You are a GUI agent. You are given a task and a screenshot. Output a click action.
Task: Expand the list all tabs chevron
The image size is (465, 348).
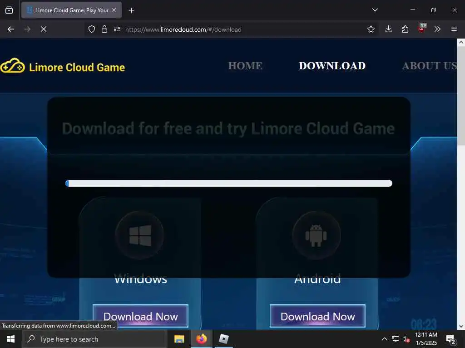[x=375, y=10]
